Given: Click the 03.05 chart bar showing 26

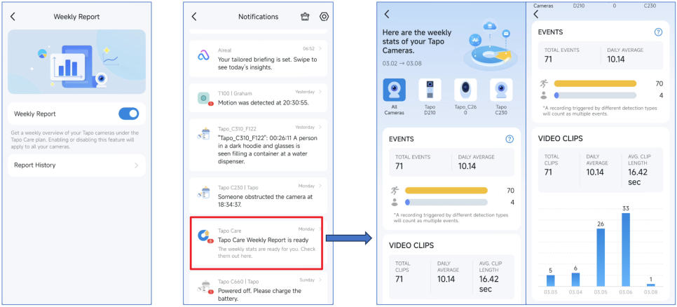Looking at the screenshot, I should pos(601,257).
